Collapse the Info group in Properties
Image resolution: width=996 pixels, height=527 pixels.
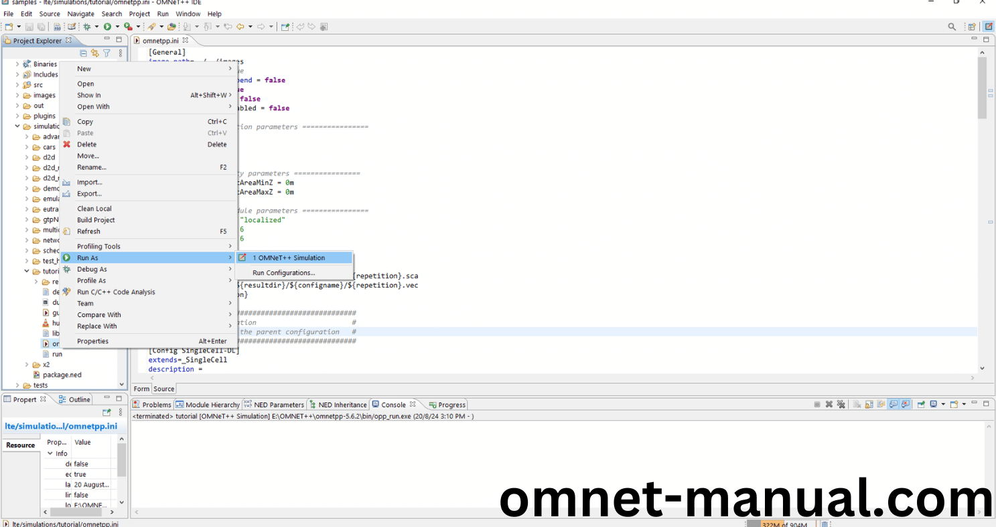pos(50,453)
